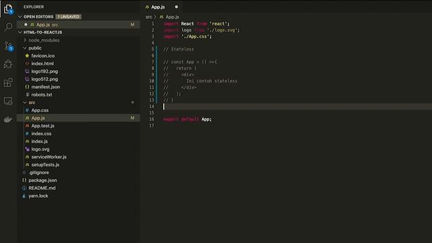The height and width of the screenshot is (243, 432).
Task: Click the App.css file icon
Action: click(27, 110)
